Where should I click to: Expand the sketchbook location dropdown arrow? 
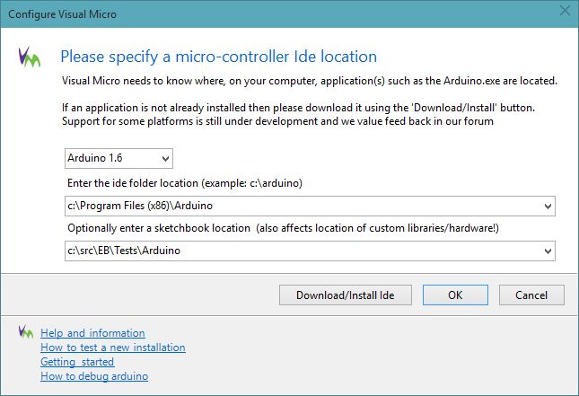tap(548, 251)
